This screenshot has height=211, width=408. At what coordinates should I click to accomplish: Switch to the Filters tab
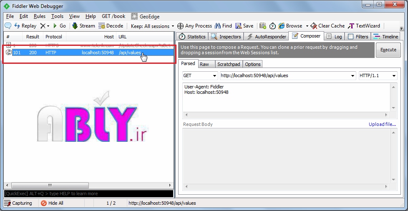358,36
